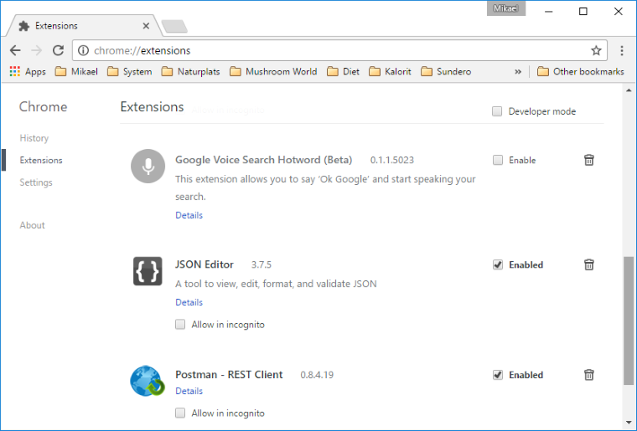Click the JSON Editor title text
Image resolution: width=637 pixels, height=431 pixels.
click(205, 264)
